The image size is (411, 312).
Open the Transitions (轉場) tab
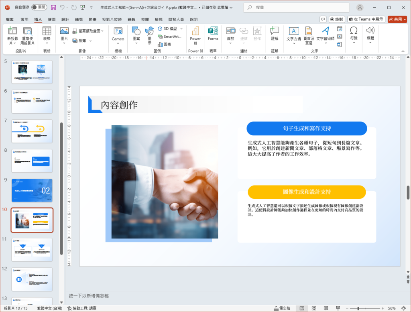point(79,19)
